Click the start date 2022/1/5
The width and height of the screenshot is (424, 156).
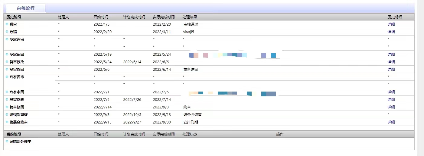[102, 24]
